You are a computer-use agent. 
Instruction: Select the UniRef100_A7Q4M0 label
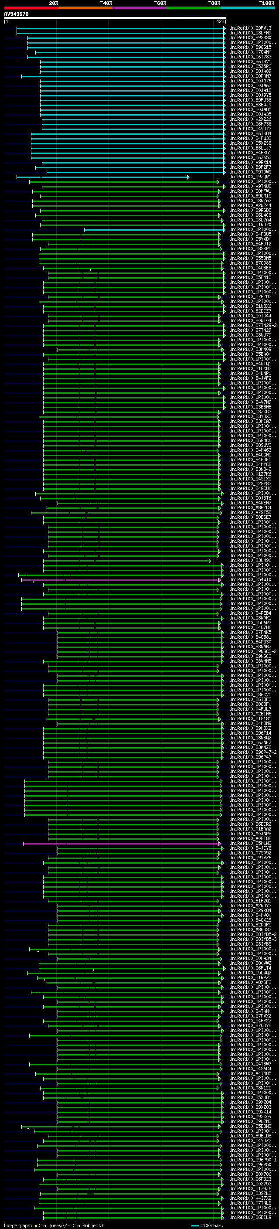pyautogui.click(x=250, y=52)
